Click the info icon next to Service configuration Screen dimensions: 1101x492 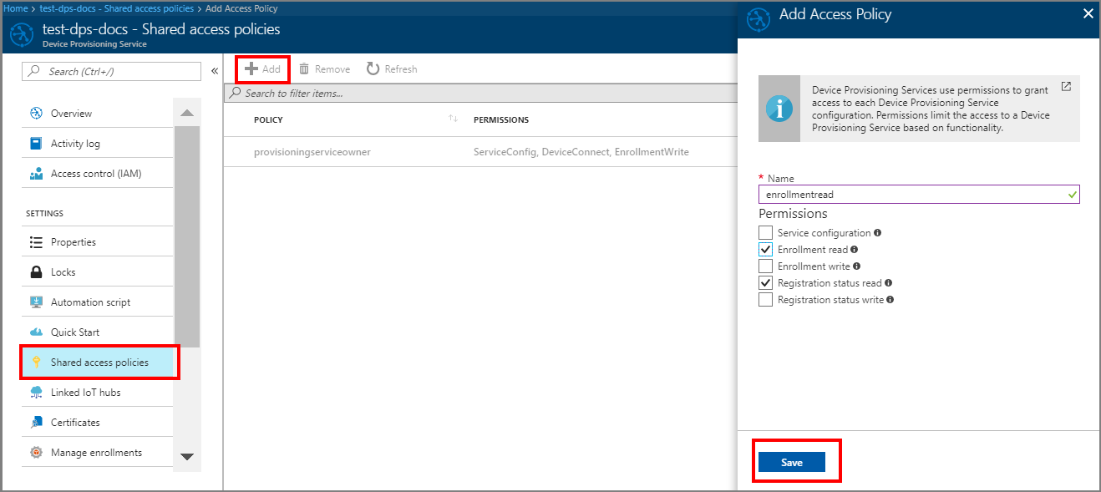pos(878,233)
